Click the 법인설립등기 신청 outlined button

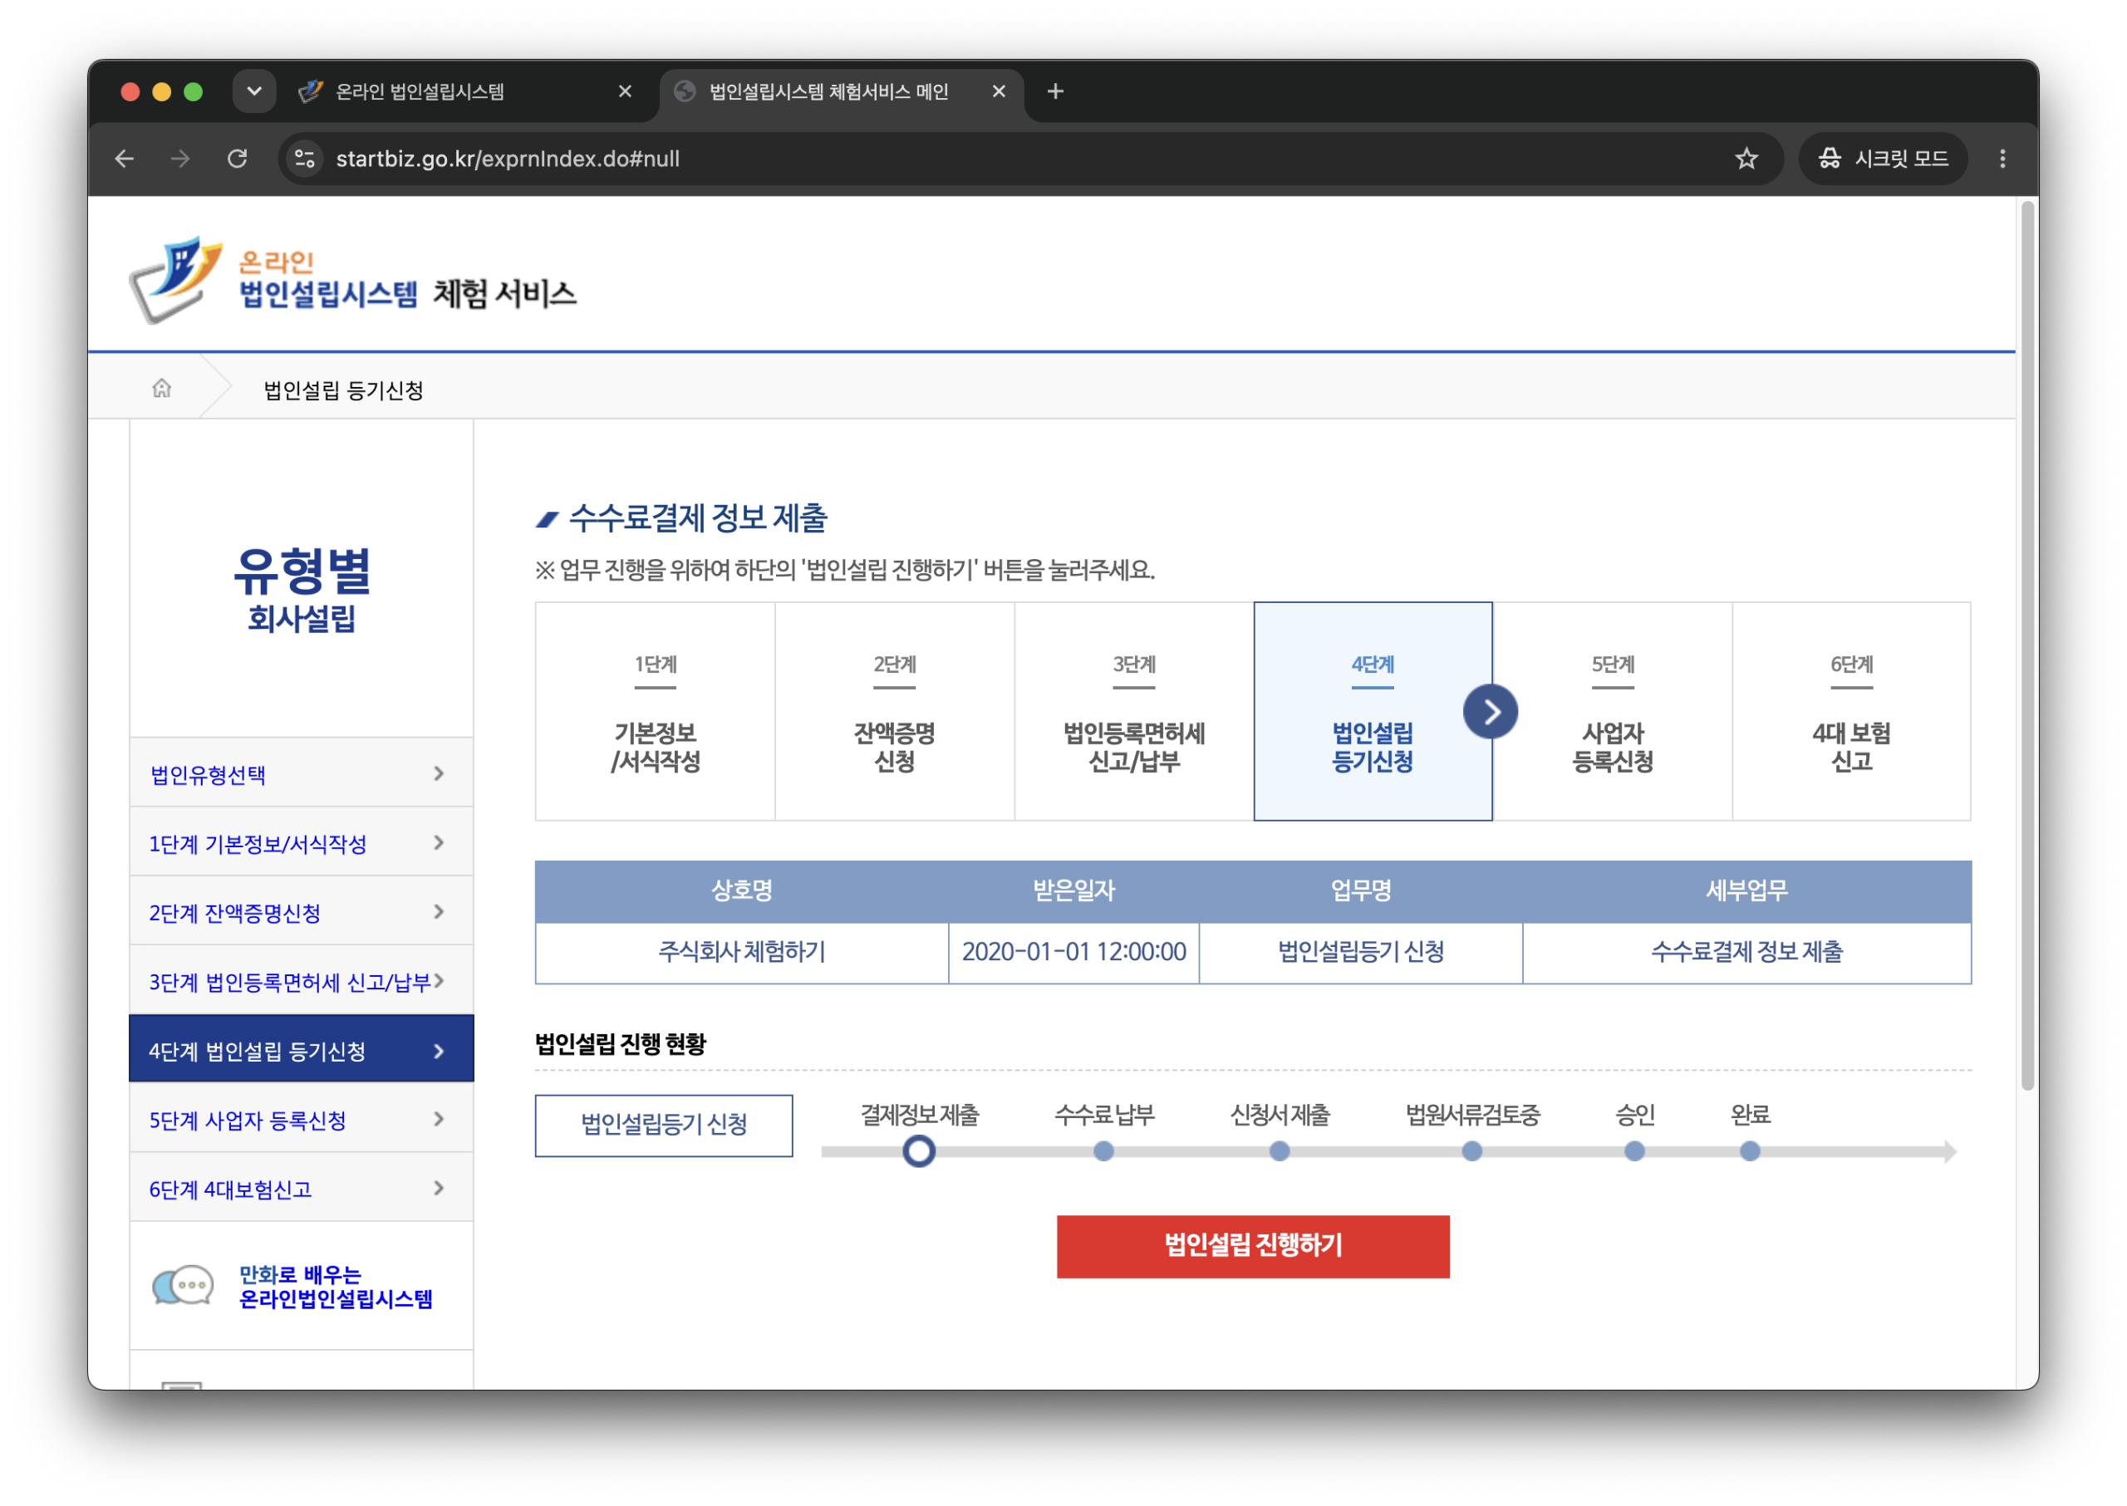tap(664, 1125)
